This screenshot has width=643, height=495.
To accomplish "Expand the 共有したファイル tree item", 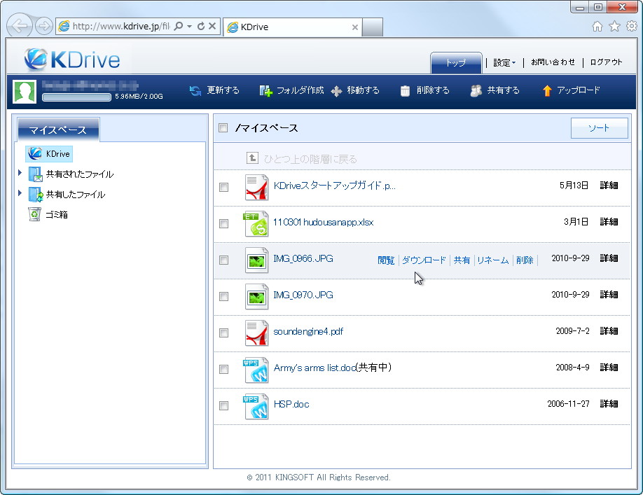I will tap(19, 193).
